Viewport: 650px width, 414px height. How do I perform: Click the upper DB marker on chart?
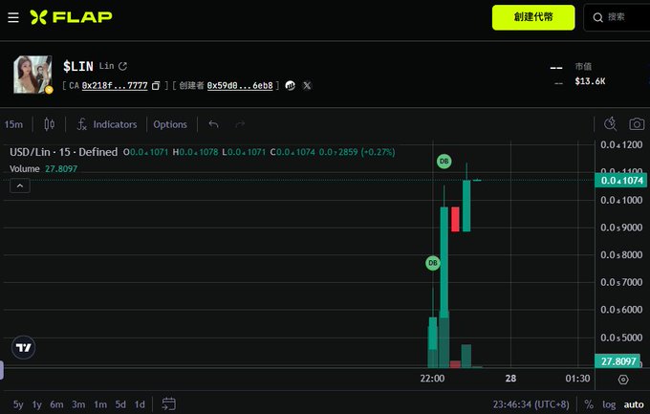click(444, 162)
